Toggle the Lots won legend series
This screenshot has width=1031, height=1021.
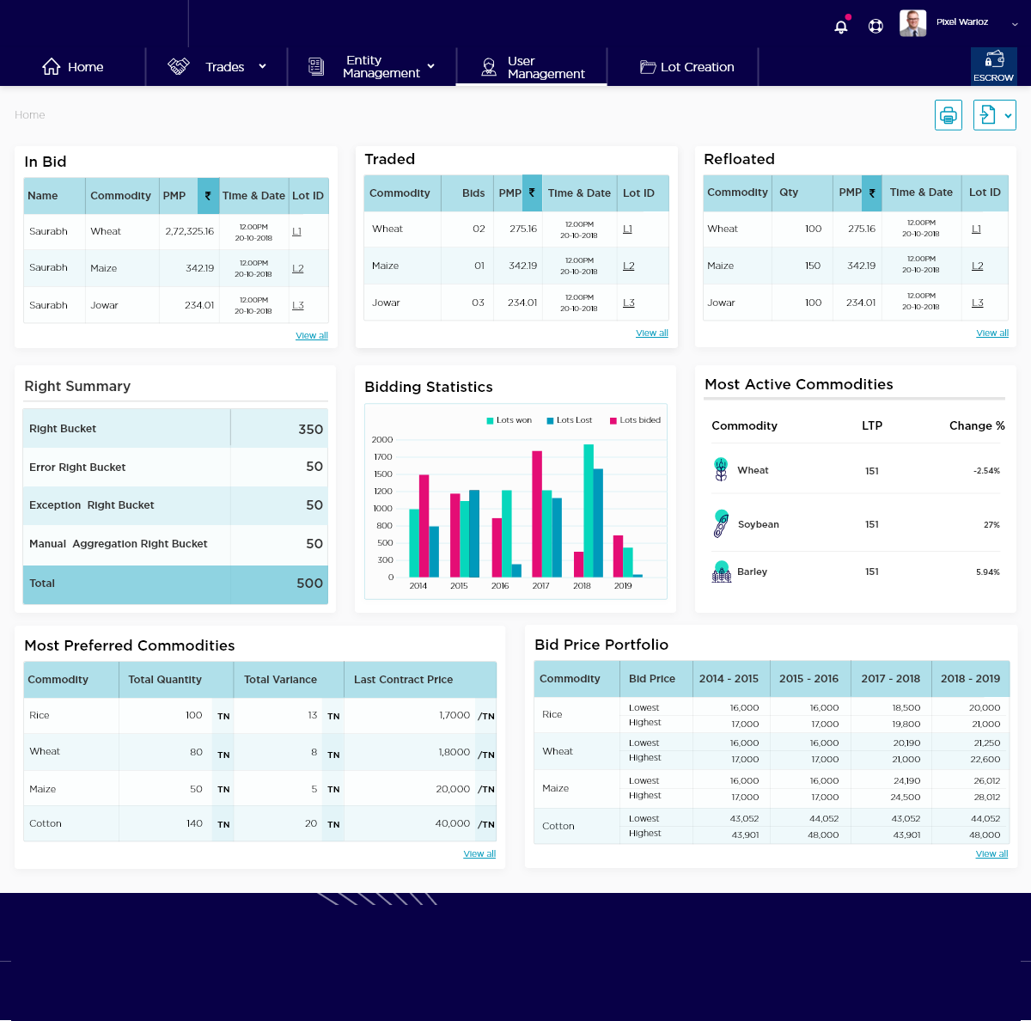click(509, 420)
